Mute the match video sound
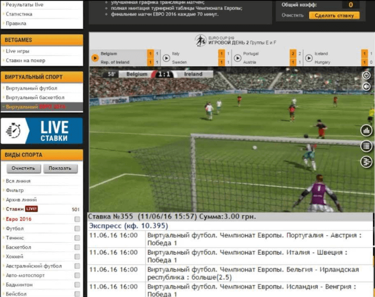Viewport: 375px width, 297px height. pos(367,86)
